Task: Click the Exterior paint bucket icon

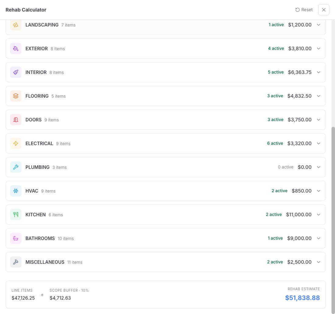Action: click(x=16, y=48)
